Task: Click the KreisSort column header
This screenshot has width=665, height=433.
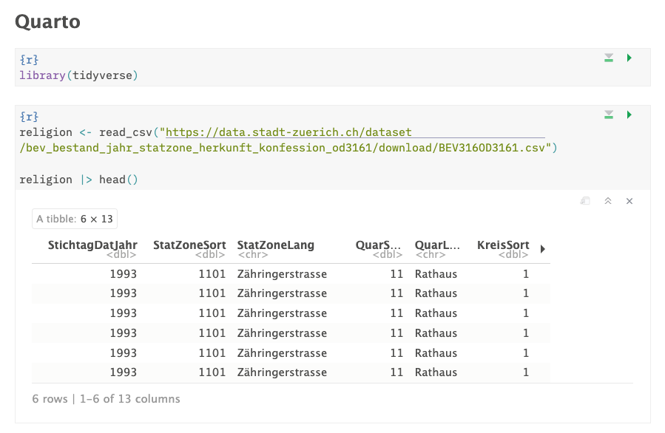Action: 503,245
